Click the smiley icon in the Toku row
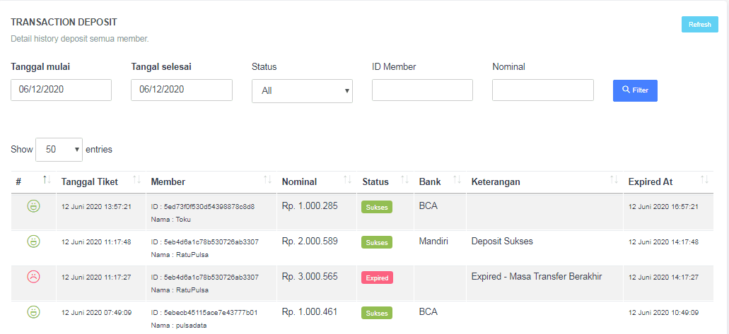Screen dimensions: 729x334 coord(33,206)
